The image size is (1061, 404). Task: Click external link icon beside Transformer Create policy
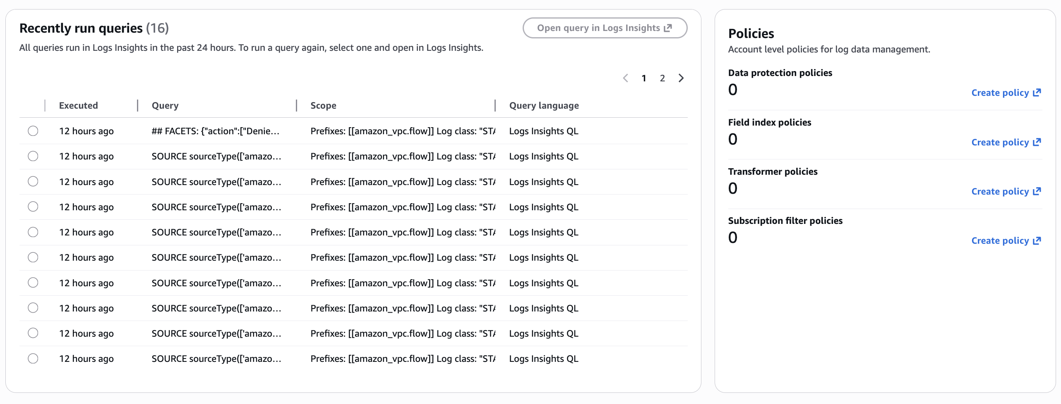click(x=1037, y=191)
